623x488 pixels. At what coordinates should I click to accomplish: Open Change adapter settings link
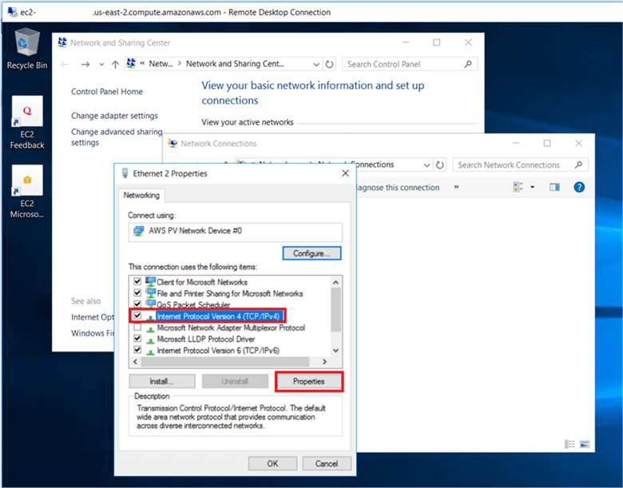pyautogui.click(x=114, y=116)
